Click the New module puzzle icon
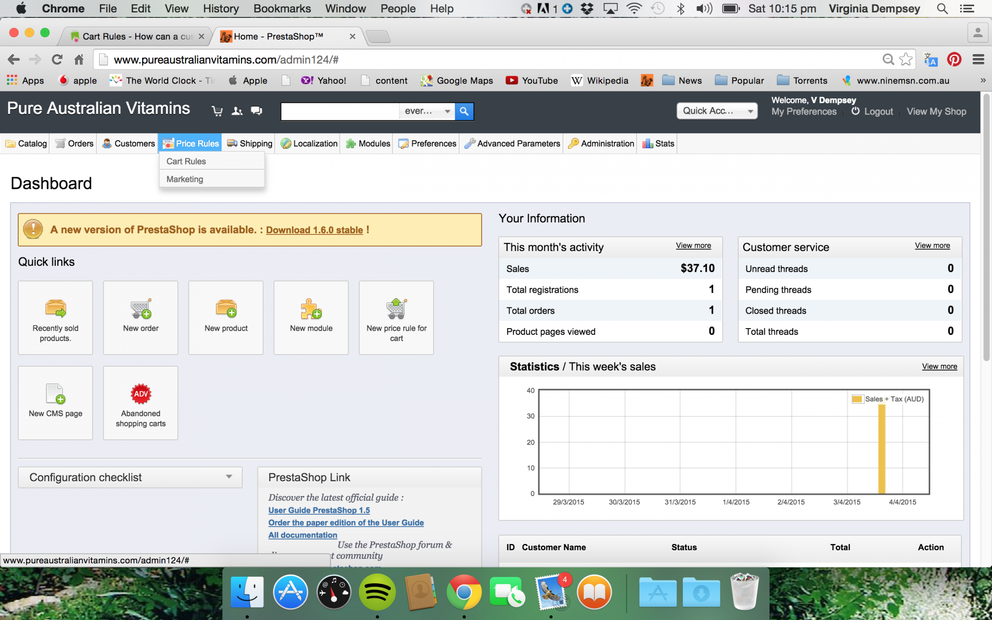The width and height of the screenshot is (992, 620). [311, 309]
